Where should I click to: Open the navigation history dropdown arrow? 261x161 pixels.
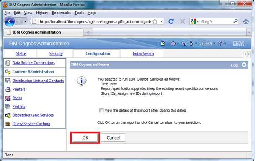coord(25,21)
